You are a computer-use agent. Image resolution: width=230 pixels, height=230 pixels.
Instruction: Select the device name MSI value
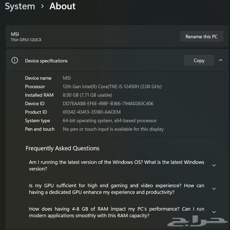point(67,78)
